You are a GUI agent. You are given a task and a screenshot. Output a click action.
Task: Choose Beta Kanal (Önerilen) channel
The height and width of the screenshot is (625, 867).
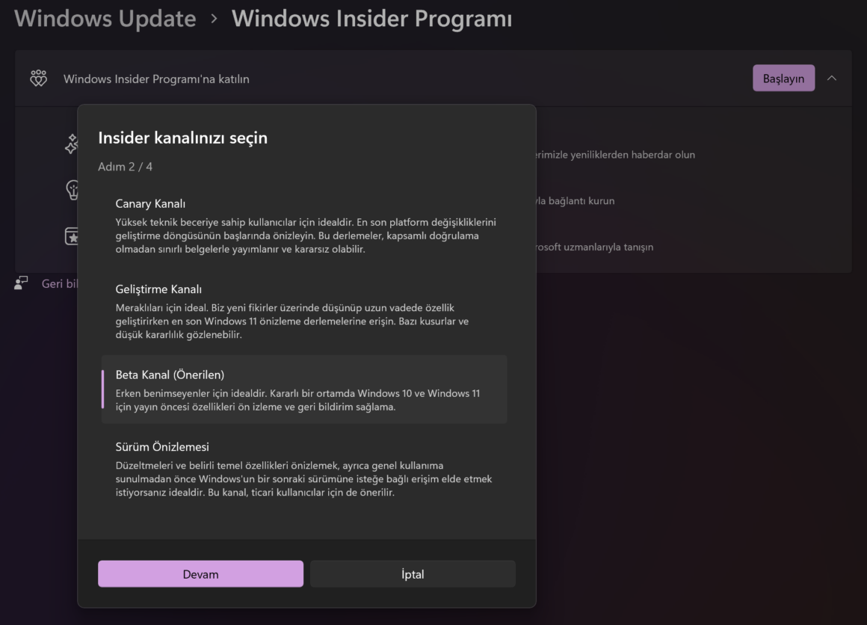pos(304,390)
